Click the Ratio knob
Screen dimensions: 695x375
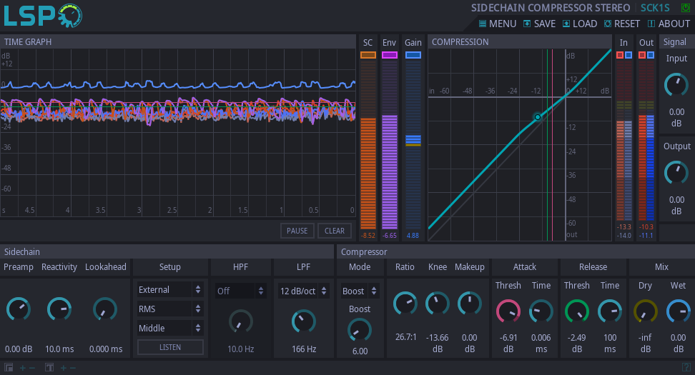click(x=405, y=304)
